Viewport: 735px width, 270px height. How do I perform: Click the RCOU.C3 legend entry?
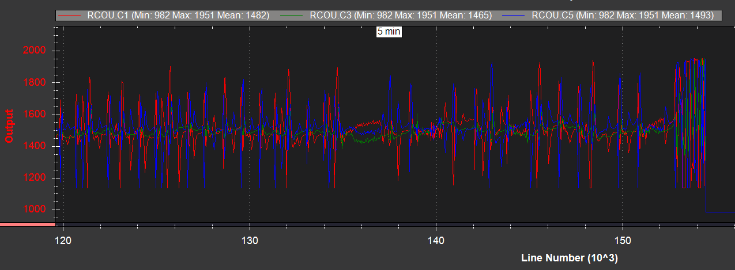pyautogui.click(x=387, y=16)
